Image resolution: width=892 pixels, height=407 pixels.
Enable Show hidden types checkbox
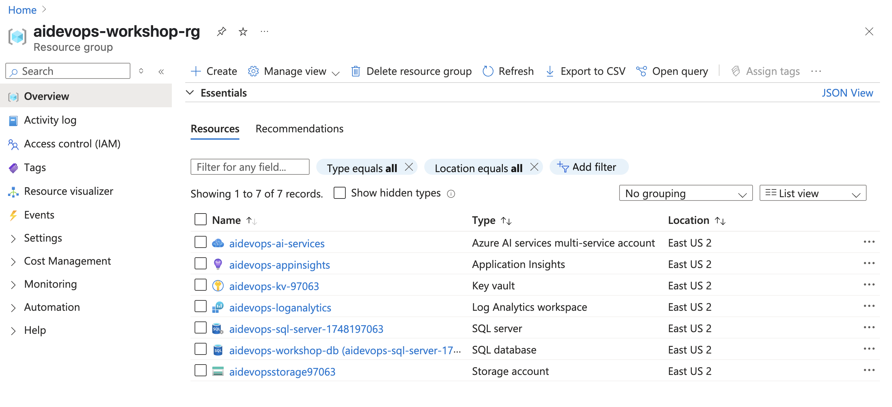[339, 193]
